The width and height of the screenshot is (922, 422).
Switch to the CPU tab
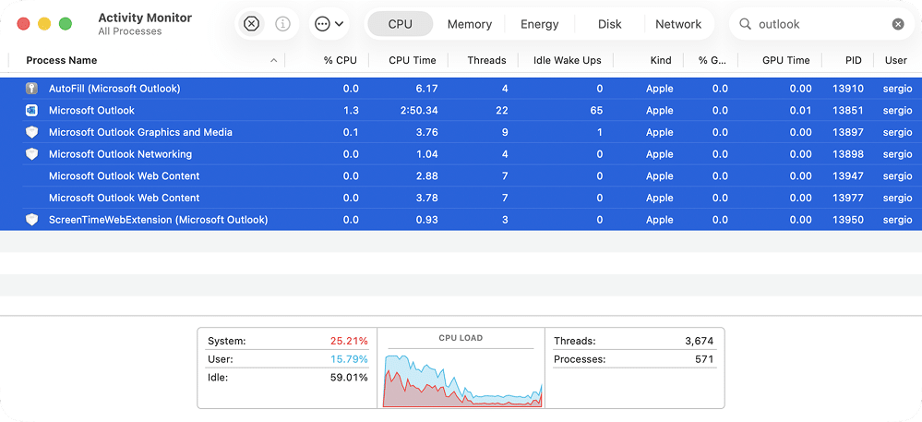pos(400,24)
